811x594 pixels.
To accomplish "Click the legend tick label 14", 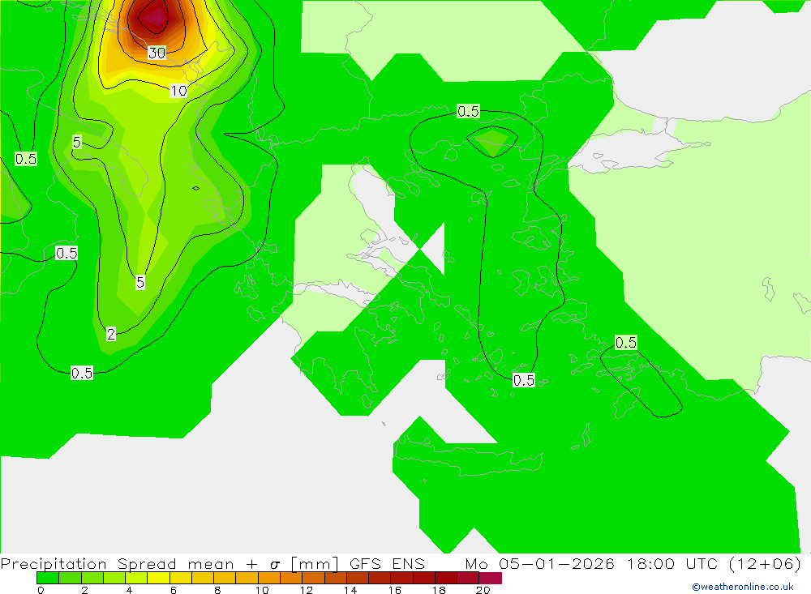I will click(x=350, y=590).
